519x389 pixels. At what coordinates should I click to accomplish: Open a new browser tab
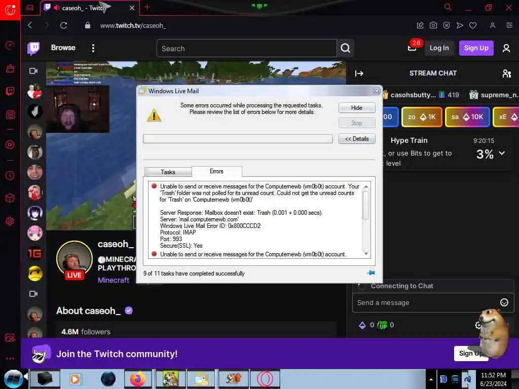147,7
